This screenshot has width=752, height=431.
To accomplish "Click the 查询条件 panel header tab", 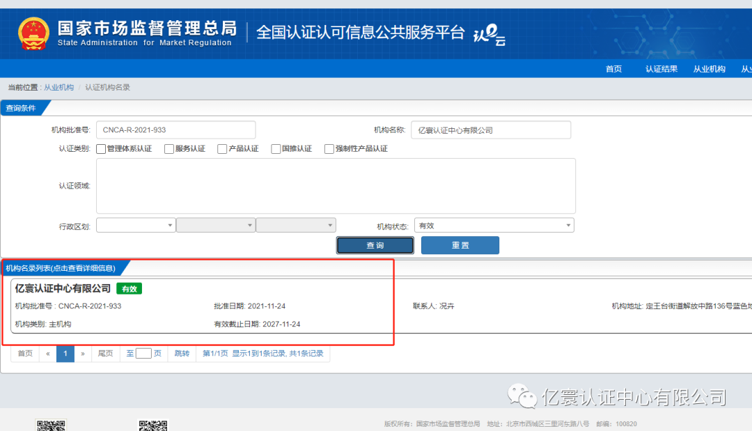I will point(21,109).
